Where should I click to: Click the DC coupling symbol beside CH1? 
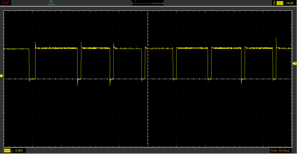pos(12,151)
